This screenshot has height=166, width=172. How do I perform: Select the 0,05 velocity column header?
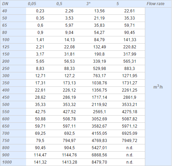point(32,4)
